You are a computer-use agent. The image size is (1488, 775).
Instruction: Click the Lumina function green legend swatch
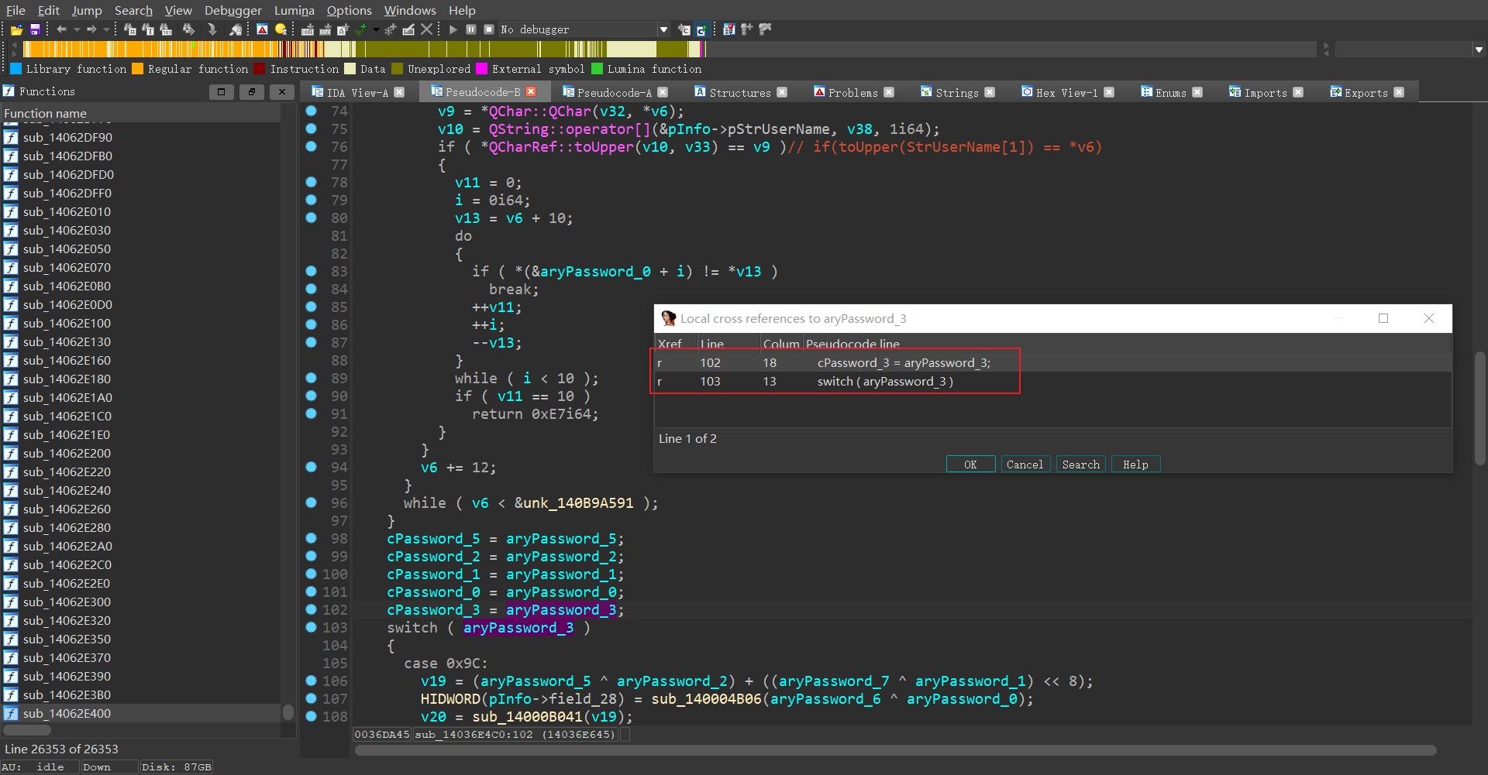[x=598, y=69]
